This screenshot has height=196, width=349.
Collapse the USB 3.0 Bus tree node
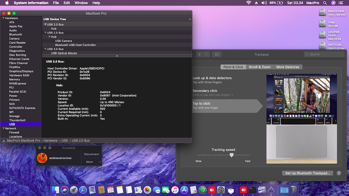pyautogui.click(x=45, y=49)
